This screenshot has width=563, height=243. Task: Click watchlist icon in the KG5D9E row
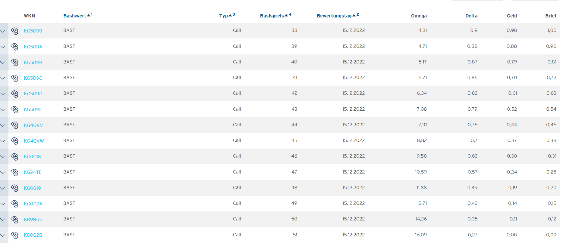14,109
